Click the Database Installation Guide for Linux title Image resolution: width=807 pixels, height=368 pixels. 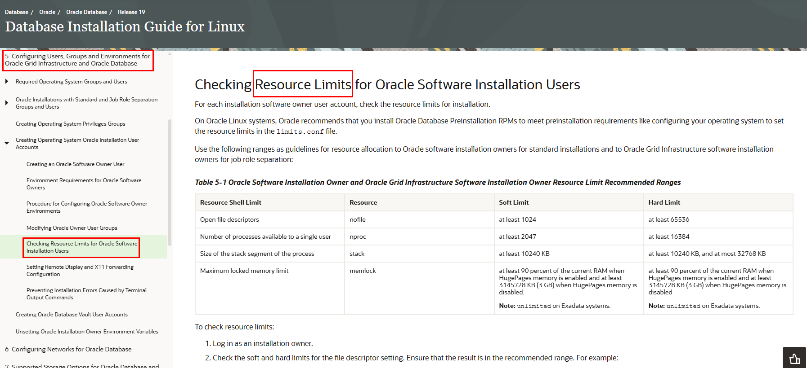(125, 26)
